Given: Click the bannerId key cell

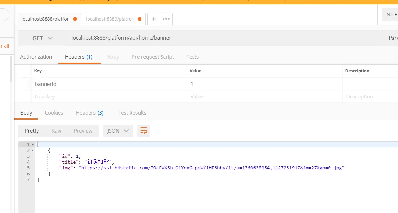Looking at the screenshot, I should pos(110,84).
